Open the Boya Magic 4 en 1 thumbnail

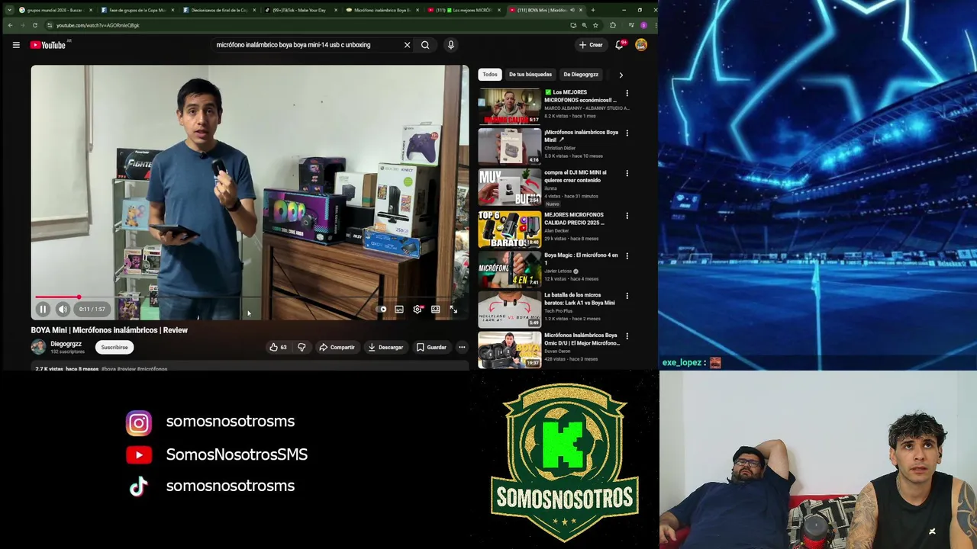click(509, 268)
